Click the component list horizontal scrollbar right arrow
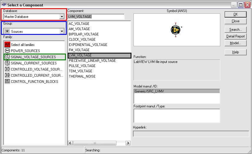Image resolution: width=252 pixels, height=154 pixels. pyautogui.click(x=128, y=143)
